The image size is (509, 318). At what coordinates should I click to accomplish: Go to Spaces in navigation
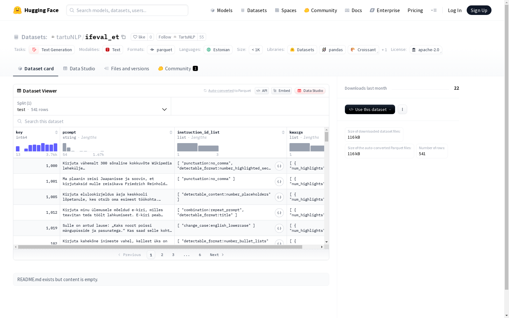[x=286, y=10]
